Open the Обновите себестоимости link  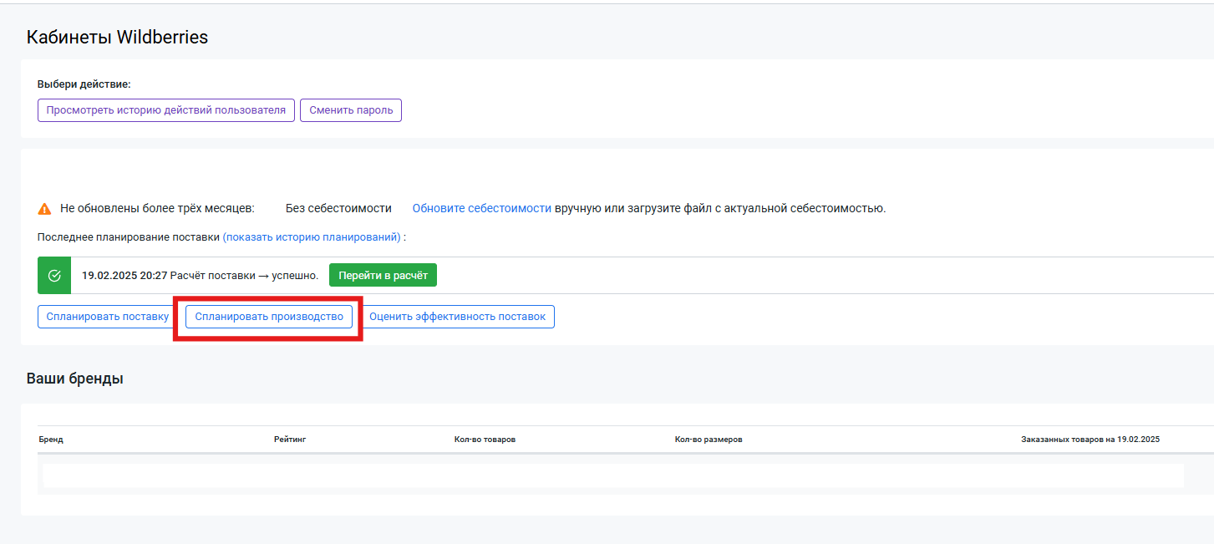click(x=481, y=208)
